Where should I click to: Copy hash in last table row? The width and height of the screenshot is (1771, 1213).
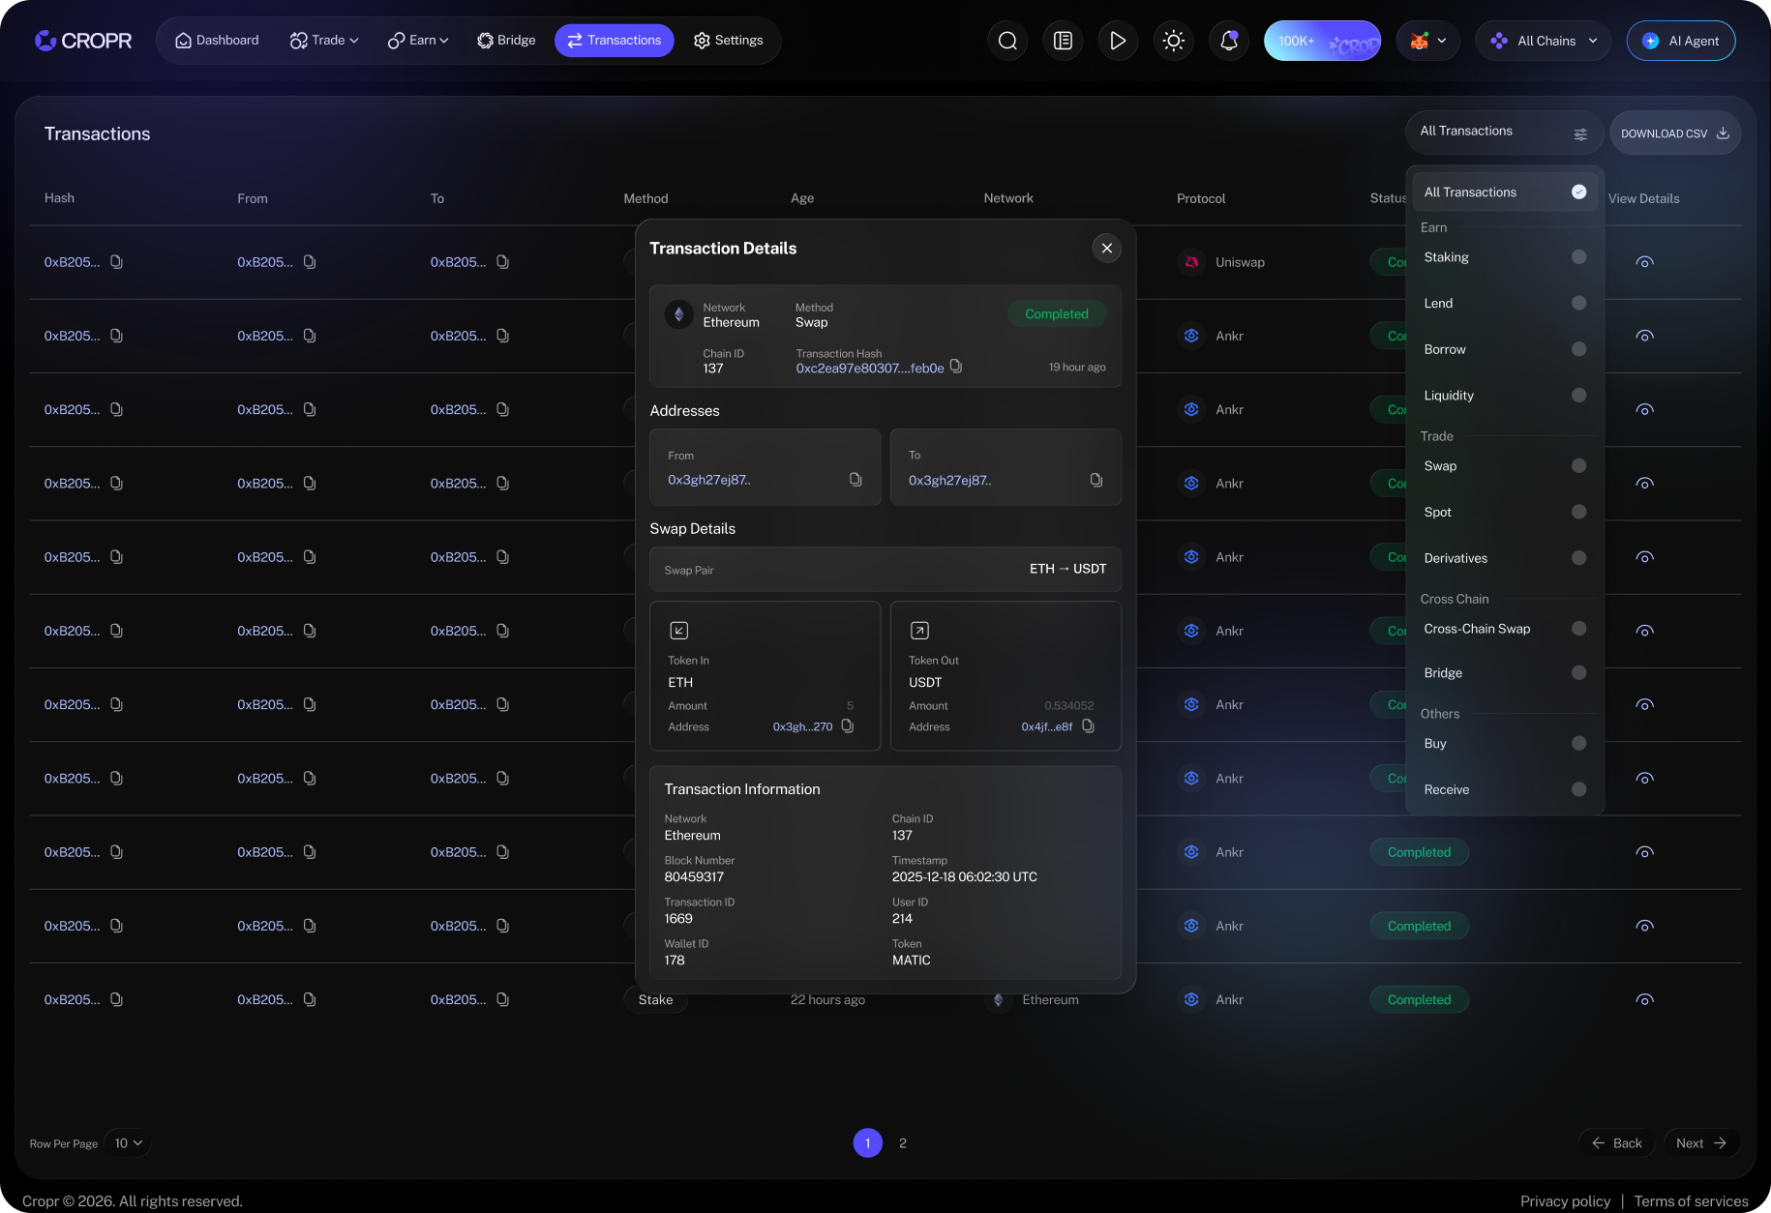click(x=116, y=999)
